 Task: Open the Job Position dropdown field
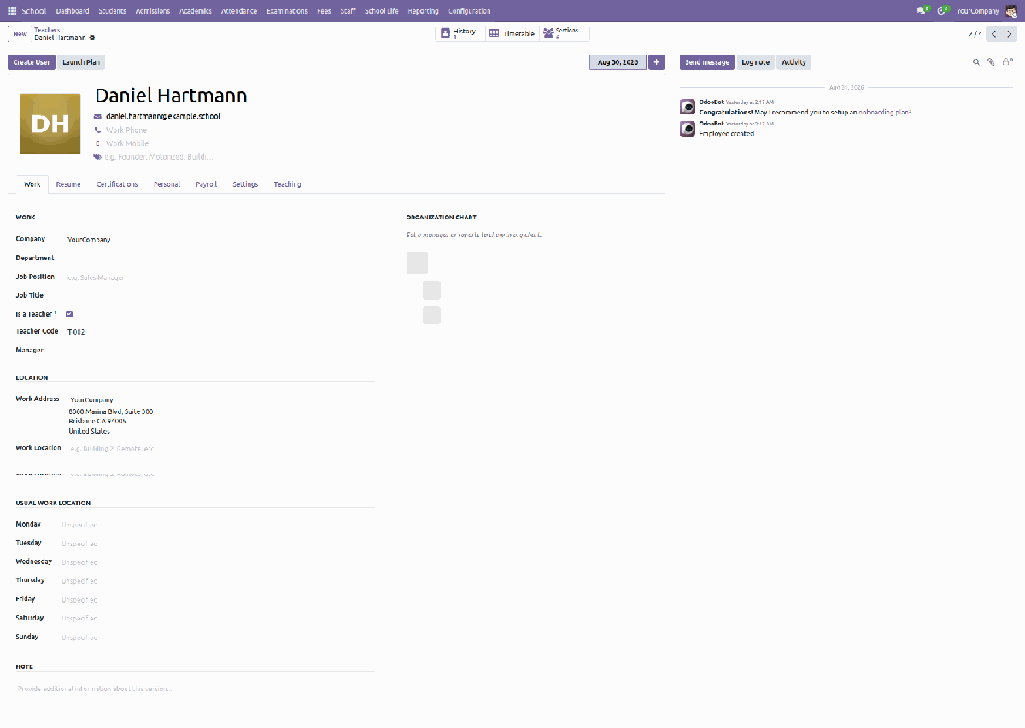pos(220,277)
